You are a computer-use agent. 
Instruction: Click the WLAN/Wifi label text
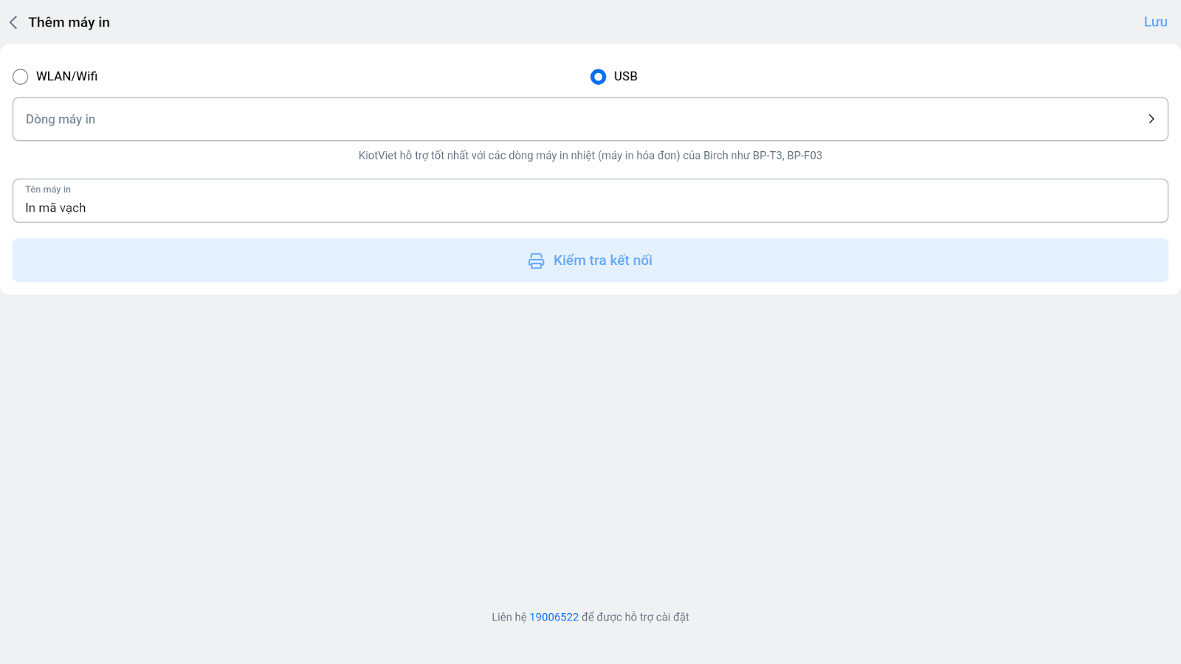66,77
